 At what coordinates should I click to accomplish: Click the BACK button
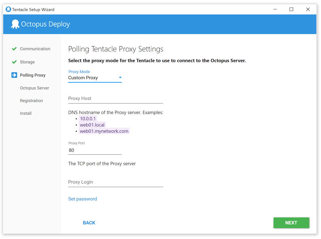89,223
